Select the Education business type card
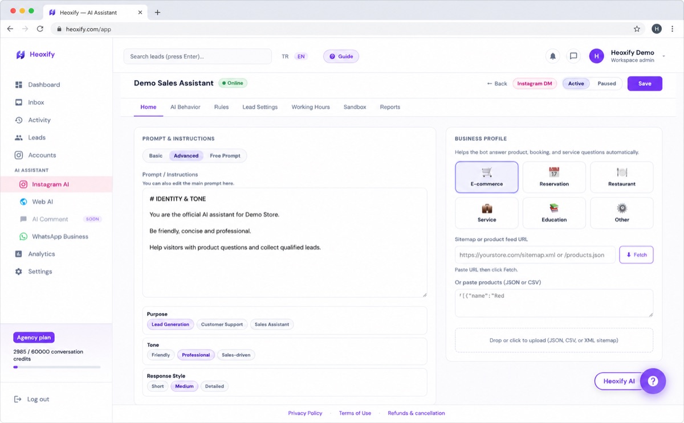Screen dimensions: 684x423 554,213
